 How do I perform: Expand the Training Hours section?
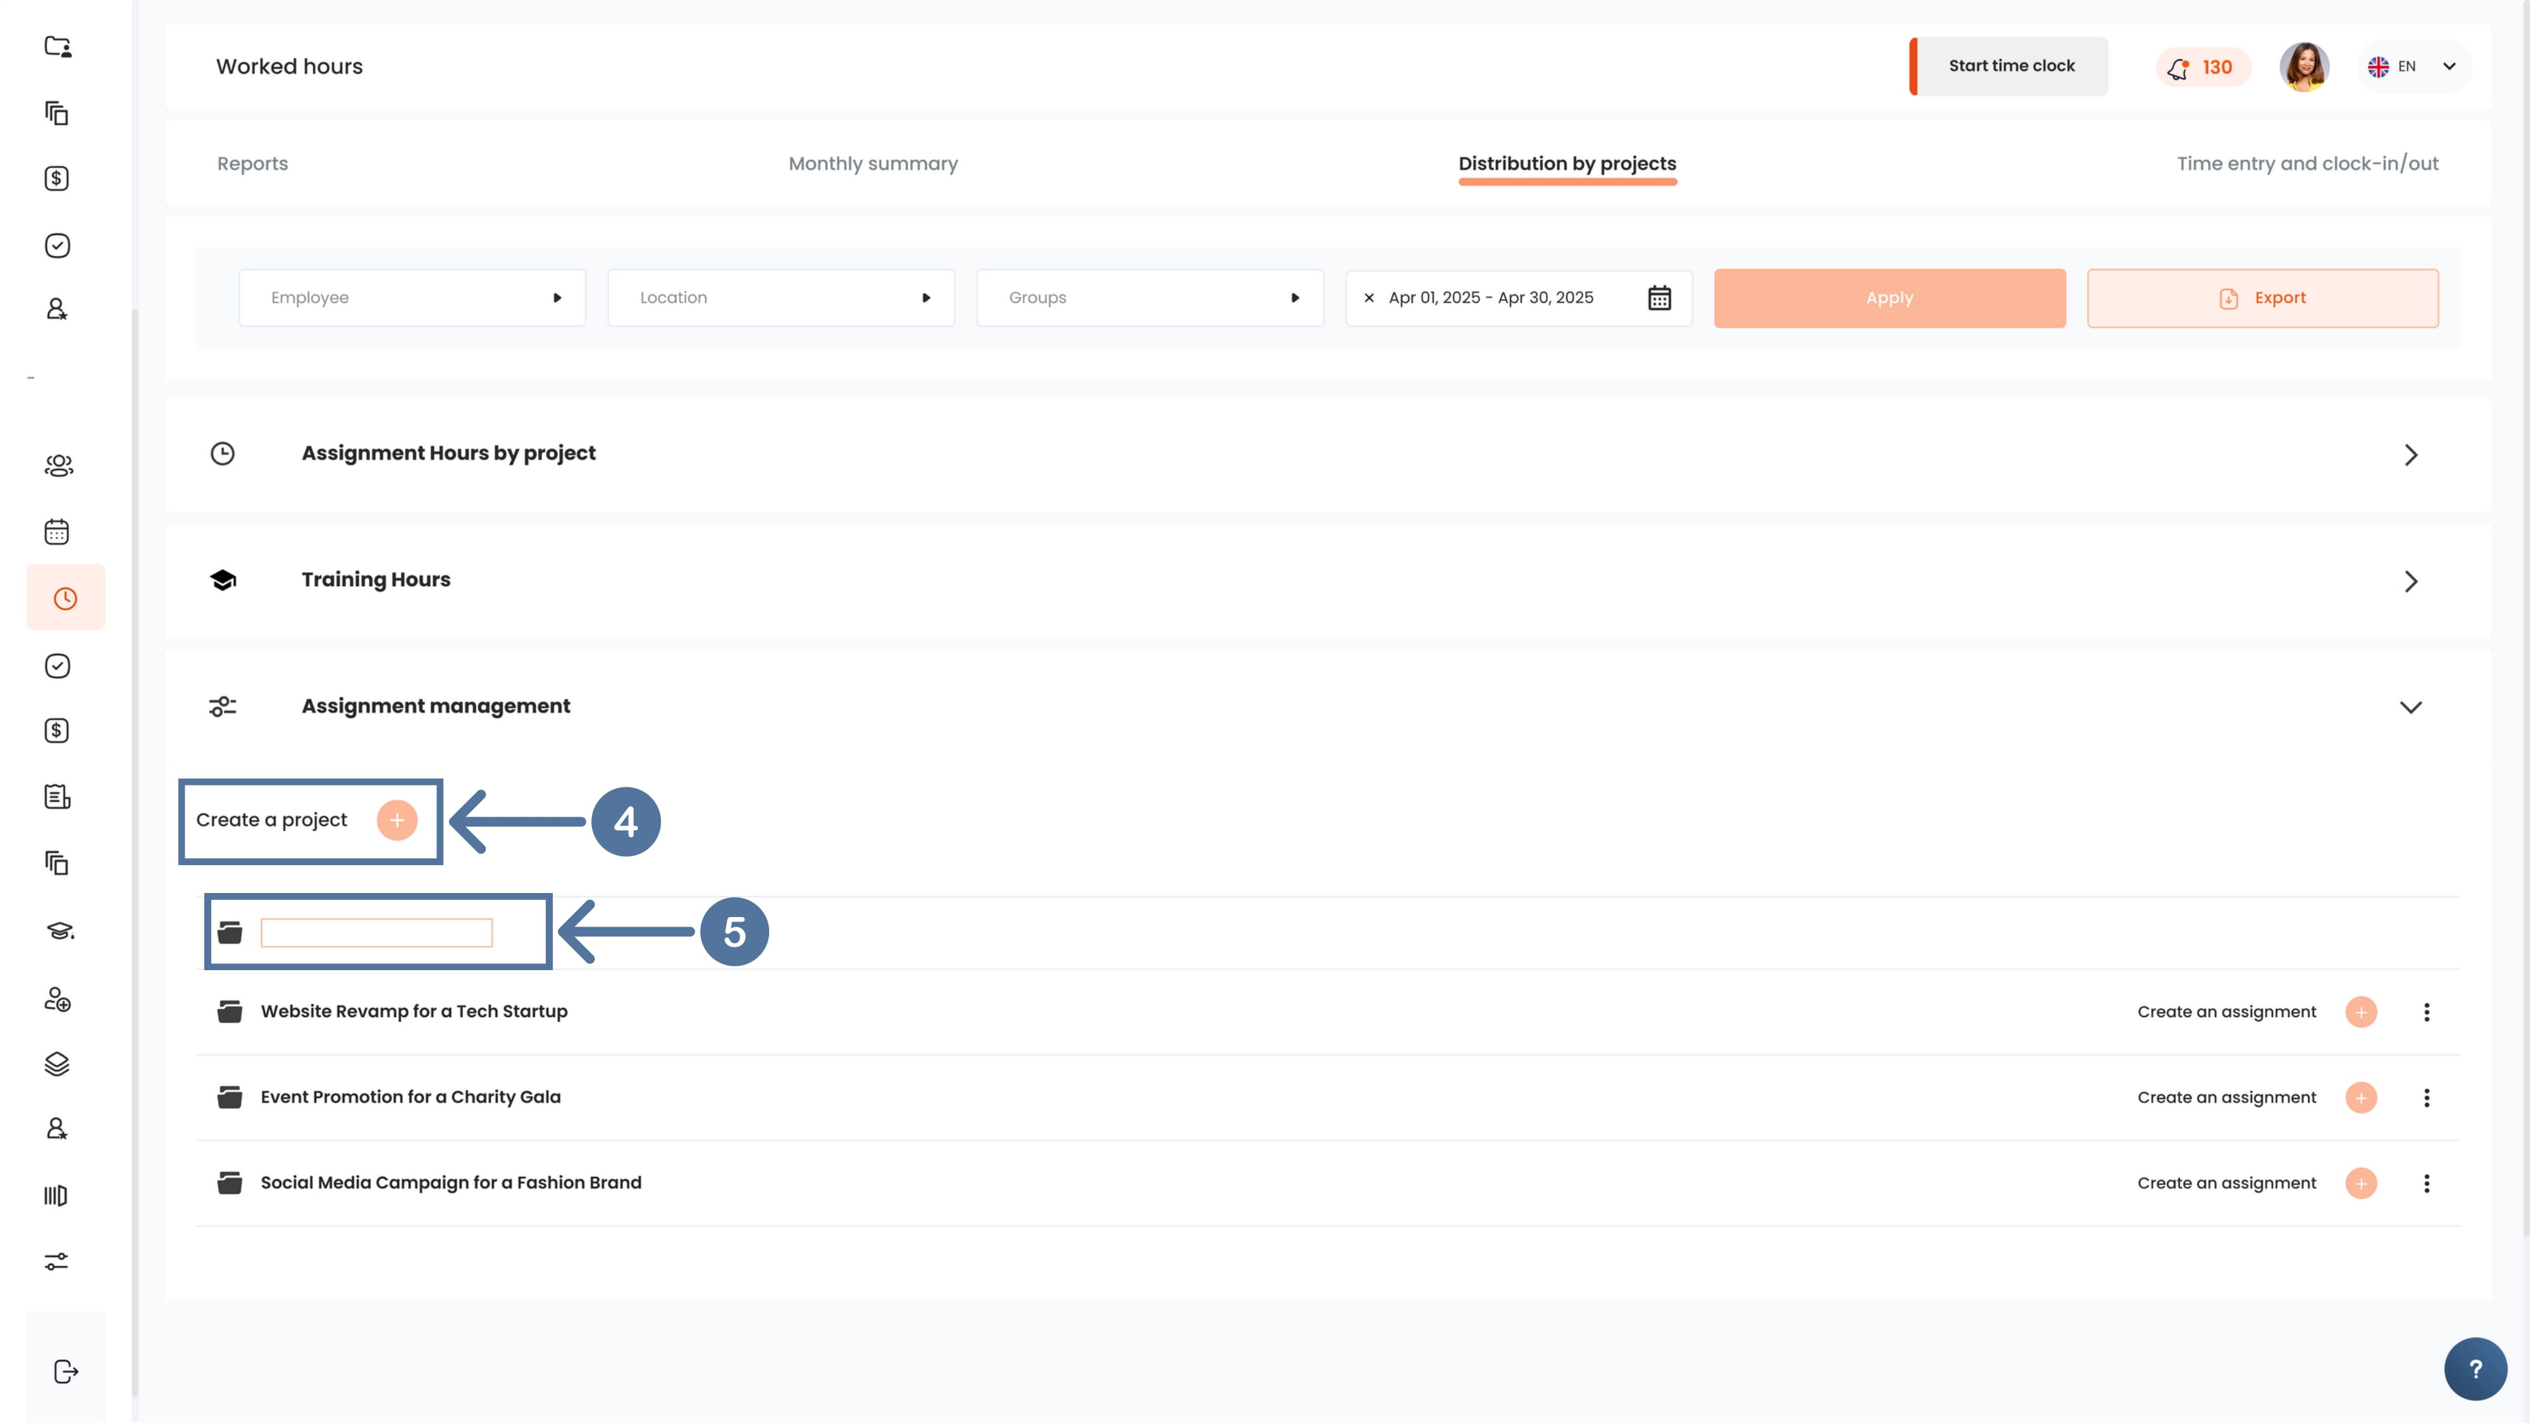2410,581
